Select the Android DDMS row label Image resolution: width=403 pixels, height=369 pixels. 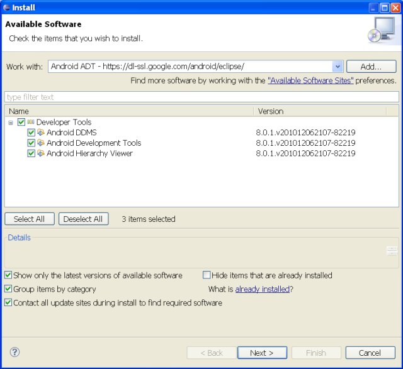tap(71, 133)
